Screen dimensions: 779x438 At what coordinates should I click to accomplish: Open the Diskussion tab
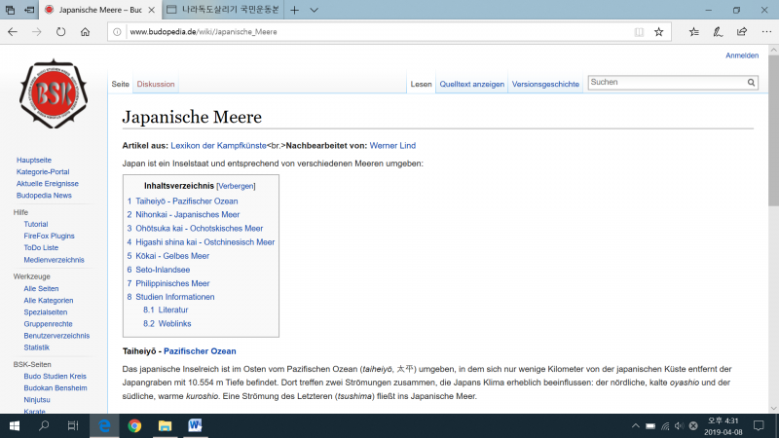coord(156,85)
